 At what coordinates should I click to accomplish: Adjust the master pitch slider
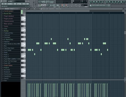36,3
